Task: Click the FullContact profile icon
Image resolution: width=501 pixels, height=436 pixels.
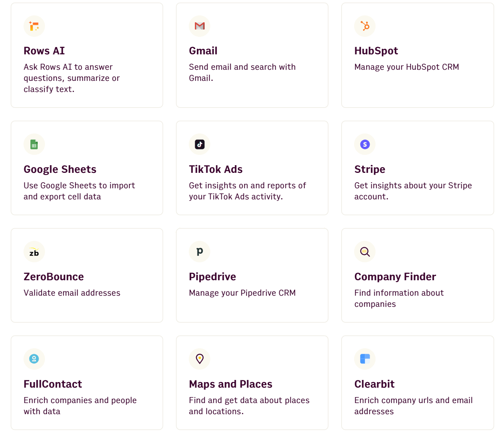Action: point(34,359)
